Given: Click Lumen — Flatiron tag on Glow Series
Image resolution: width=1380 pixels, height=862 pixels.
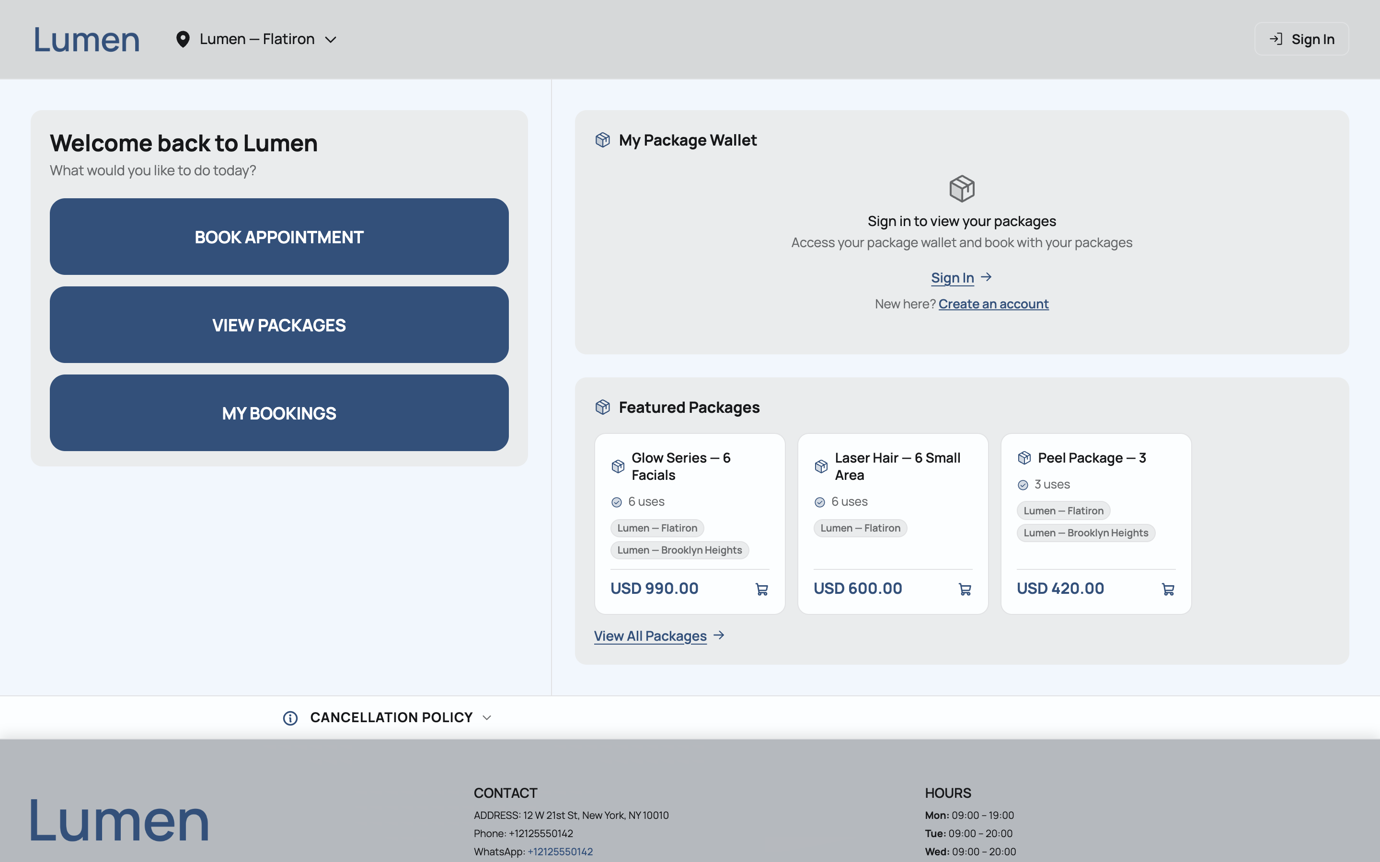Looking at the screenshot, I should (657, 528).
